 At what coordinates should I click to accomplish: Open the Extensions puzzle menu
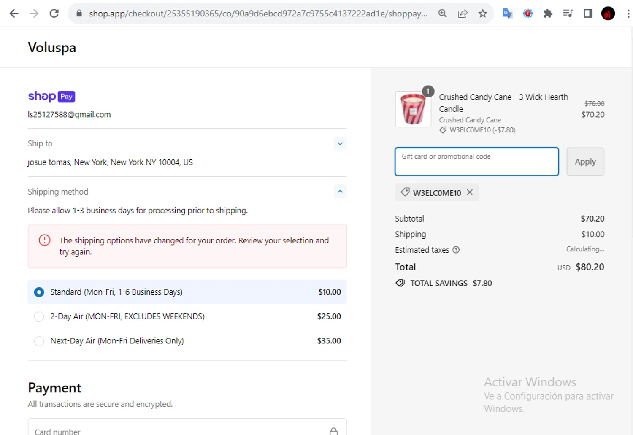(548, 14)
